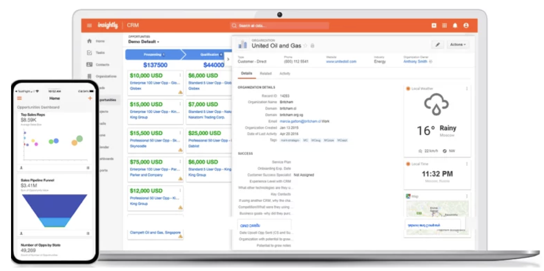
Task: Click the Insightly logo in header
Action: [x=108, y=26]
